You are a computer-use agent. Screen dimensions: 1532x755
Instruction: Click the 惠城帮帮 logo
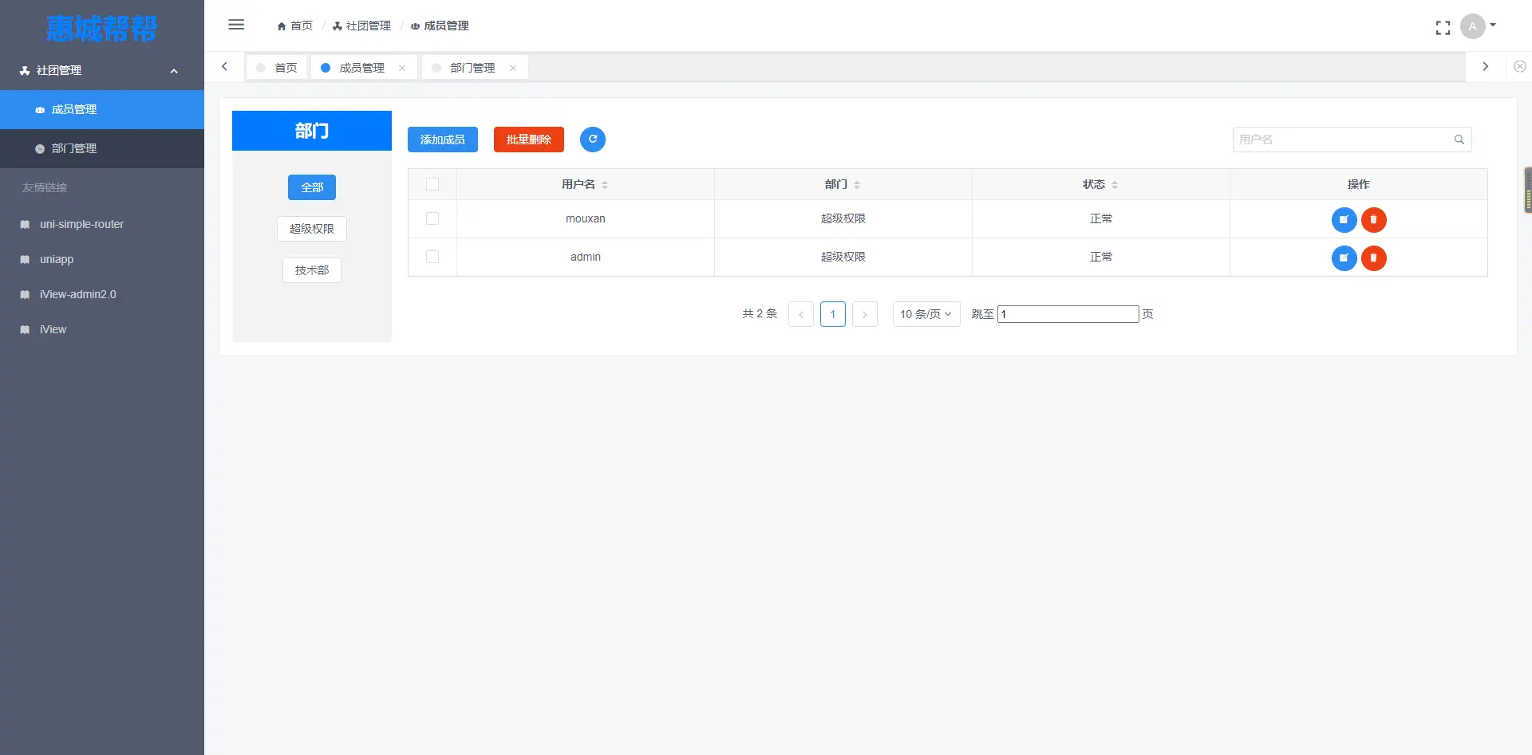point(102,29)
